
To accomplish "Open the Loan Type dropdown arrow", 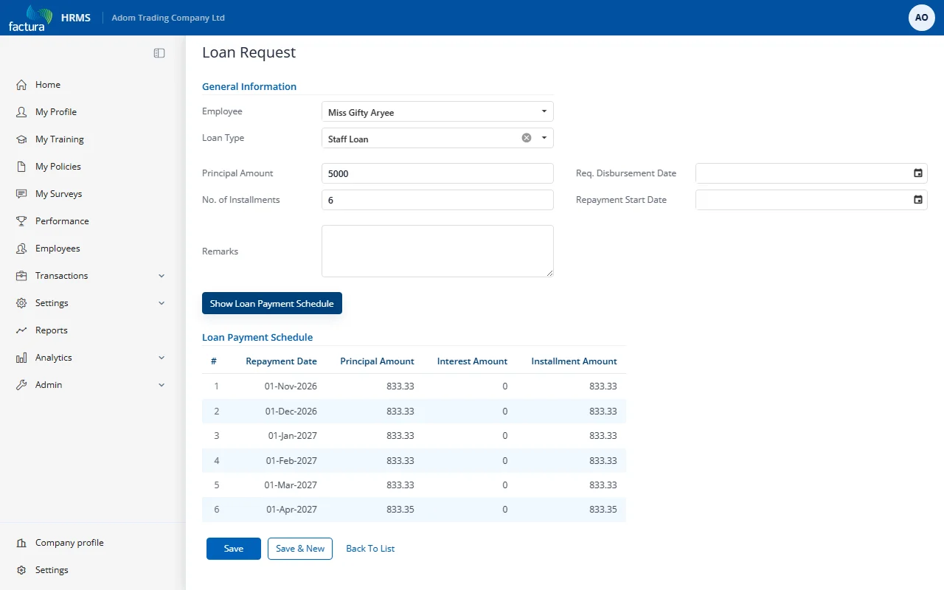I will point(544,138).
